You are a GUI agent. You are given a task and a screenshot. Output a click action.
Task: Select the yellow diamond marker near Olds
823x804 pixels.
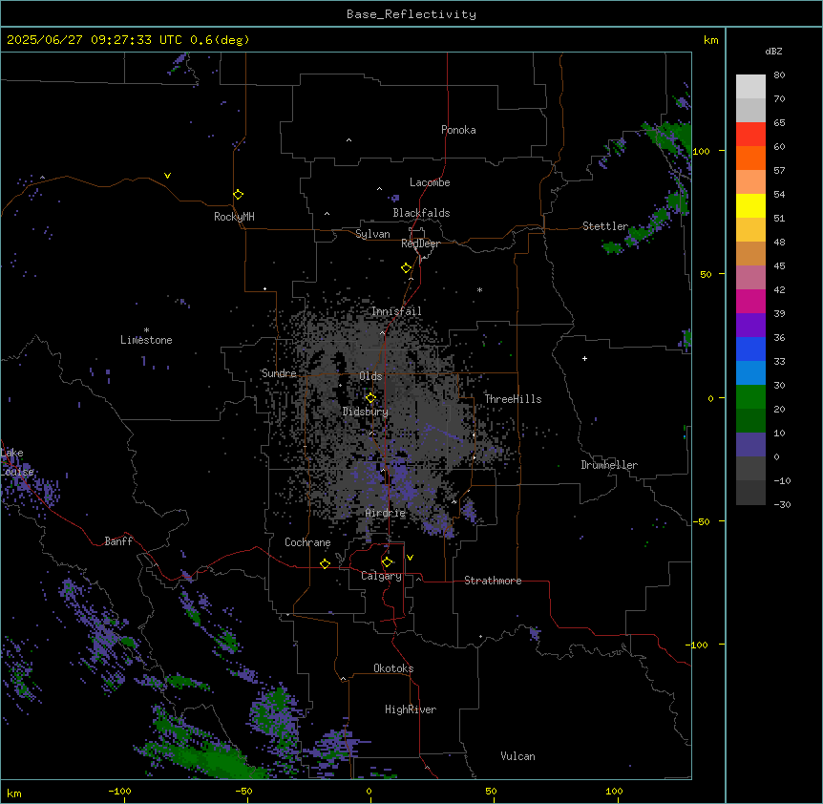370,397
